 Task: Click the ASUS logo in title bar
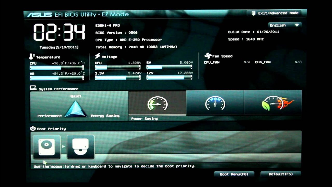click(x=39, y=15)
